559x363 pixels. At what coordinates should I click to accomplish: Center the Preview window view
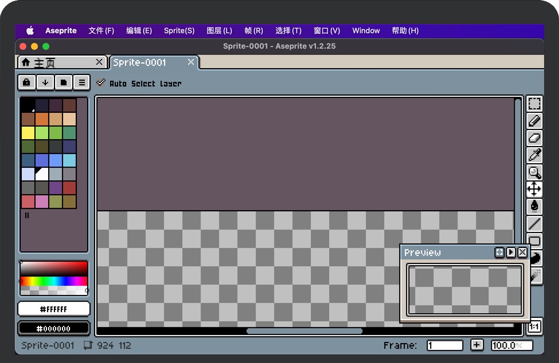(499, 252)
